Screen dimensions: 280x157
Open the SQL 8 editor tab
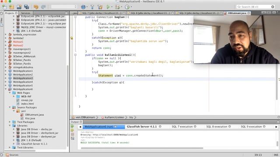coord(150,13)
